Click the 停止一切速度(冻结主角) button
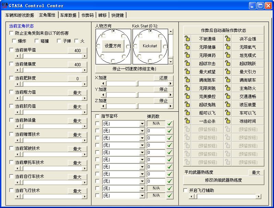274x208 pixels. tap(134, 69)
